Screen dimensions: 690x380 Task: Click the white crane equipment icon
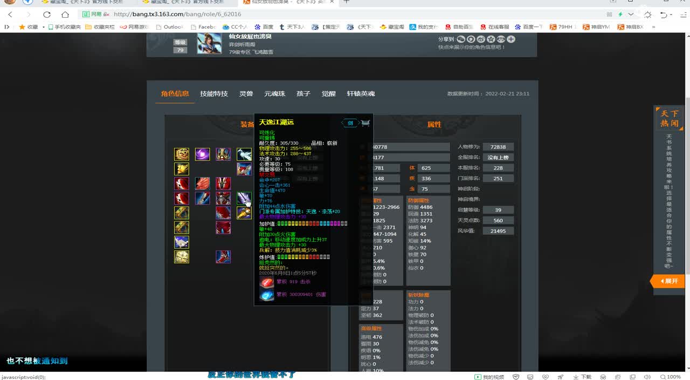[244, 154]
